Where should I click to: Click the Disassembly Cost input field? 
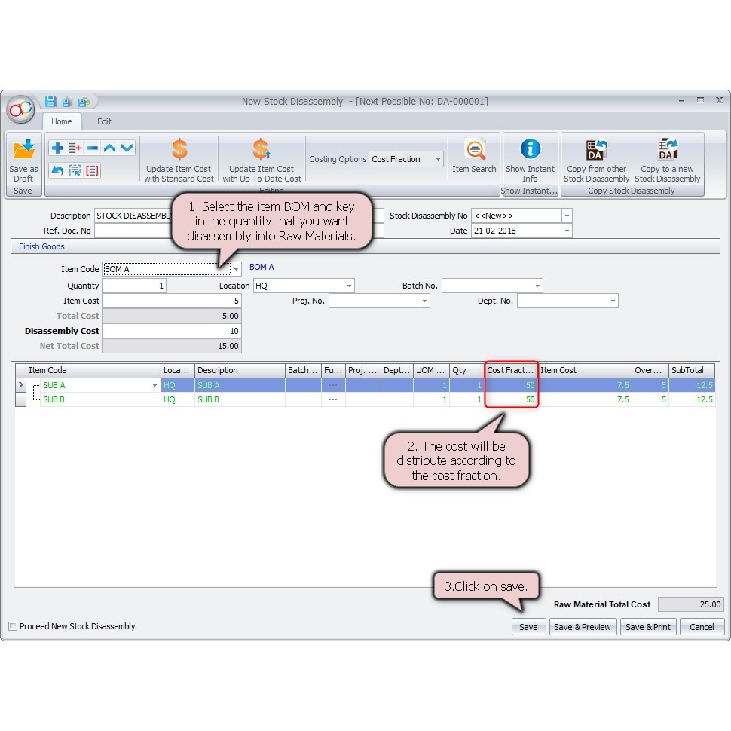[x=172, y=331]
